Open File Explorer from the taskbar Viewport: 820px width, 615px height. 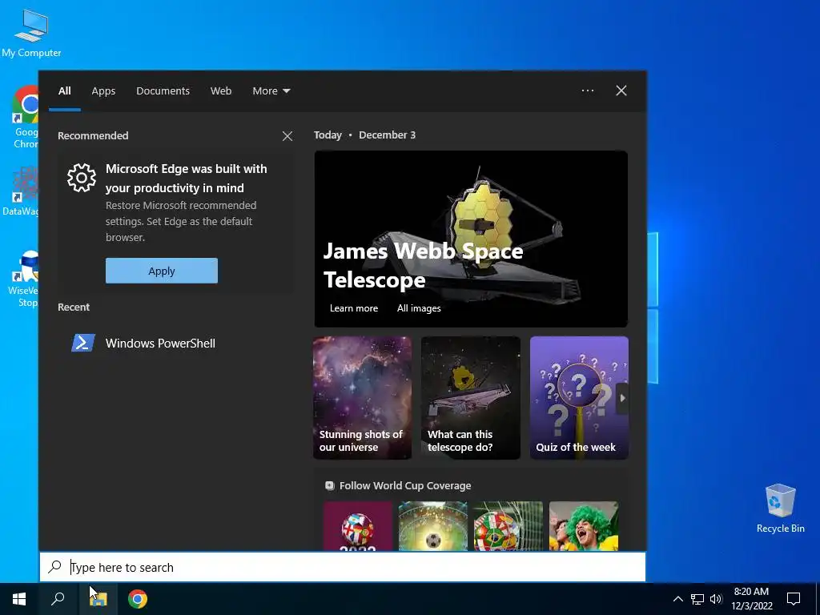point(98,599)
